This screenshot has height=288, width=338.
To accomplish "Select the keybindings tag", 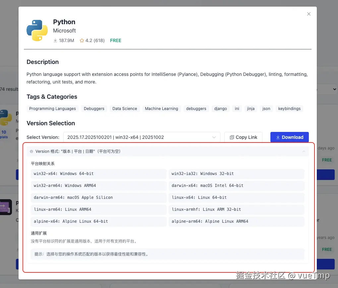I will tap(289, 109).
